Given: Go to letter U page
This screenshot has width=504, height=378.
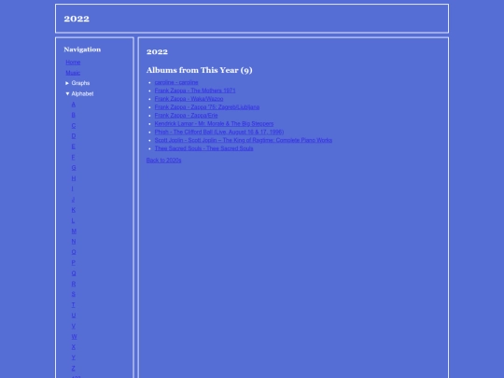Looking at the screenshot, I should click(x=74, y=315).
